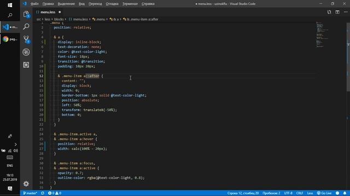Click the & a breadcrumb symbol
Screen dimensions: 350x196
point(114,20)
